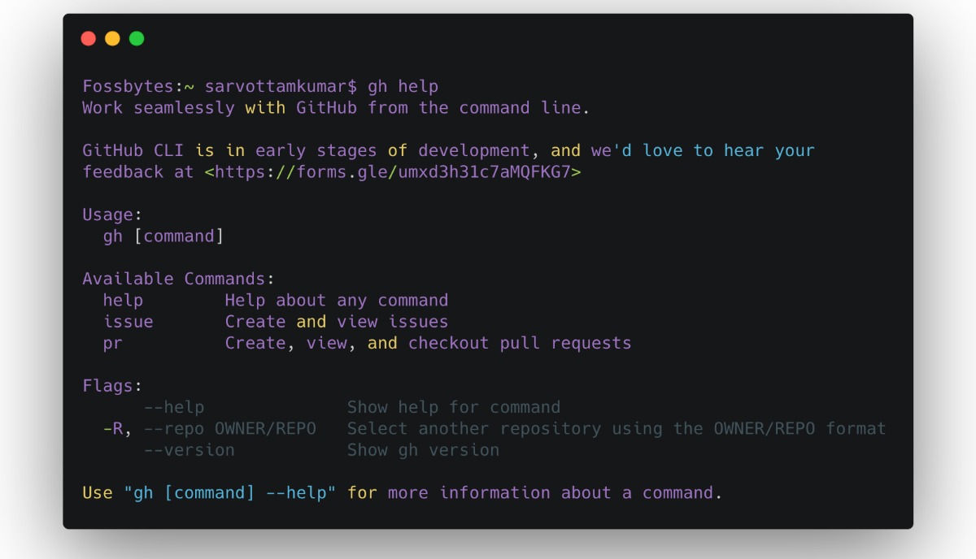Viewport: 976px width, 559px height.
Task: Open the forms.gle feedback URL
Action: pyautogui.click(x=392, y=171)
